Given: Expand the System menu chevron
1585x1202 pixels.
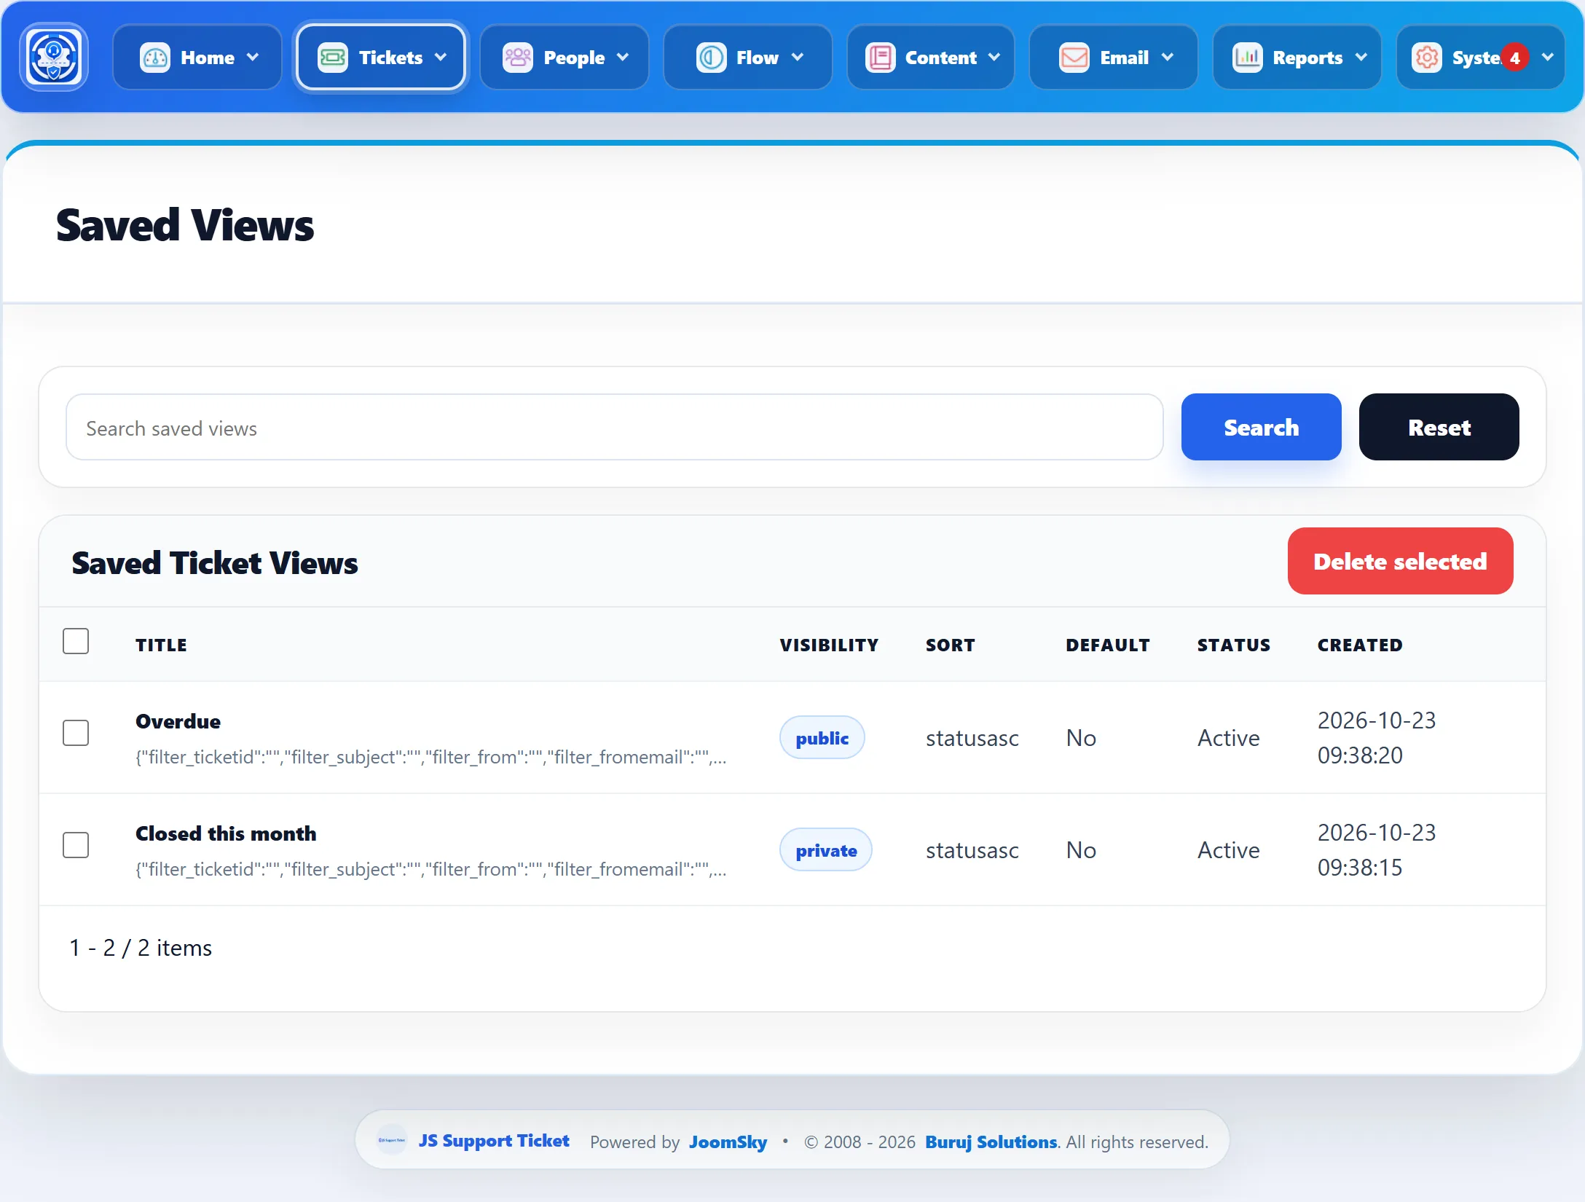Looking at the screenshot, I should 1548,58.
